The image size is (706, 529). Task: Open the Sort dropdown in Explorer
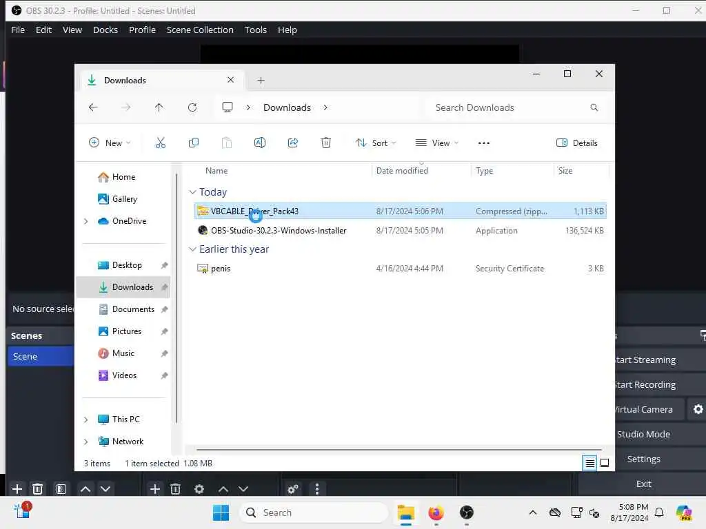click(x=376, y=143)
